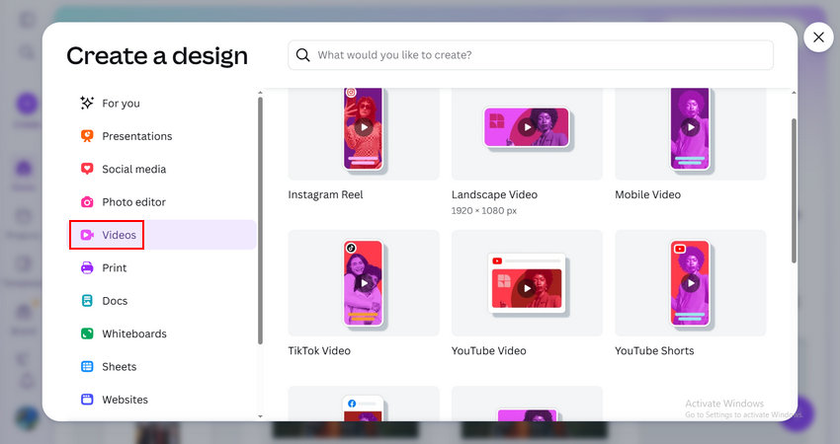Click the Photo editor camera icon
Screen dimensions: 840x444
pyautogui.click(x=87, y=202)
